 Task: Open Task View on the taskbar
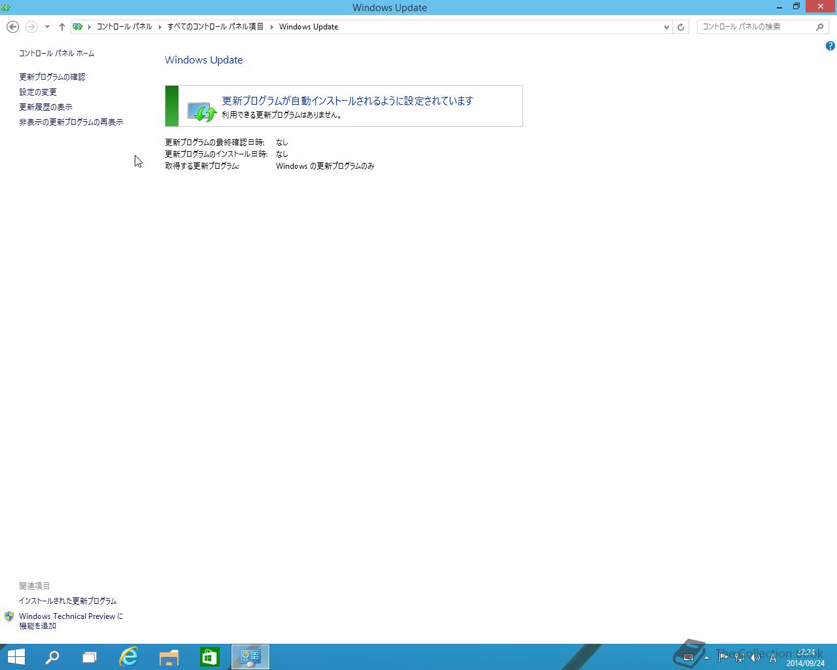90,657
